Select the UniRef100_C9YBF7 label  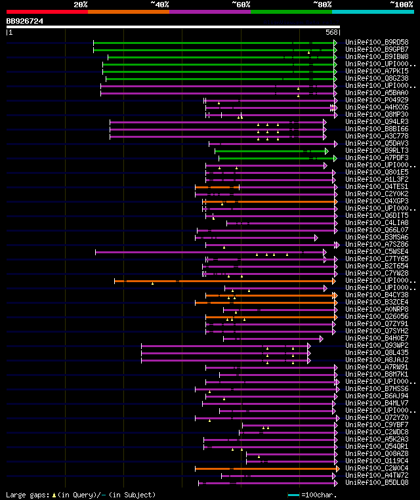click(x=377, y=425)
